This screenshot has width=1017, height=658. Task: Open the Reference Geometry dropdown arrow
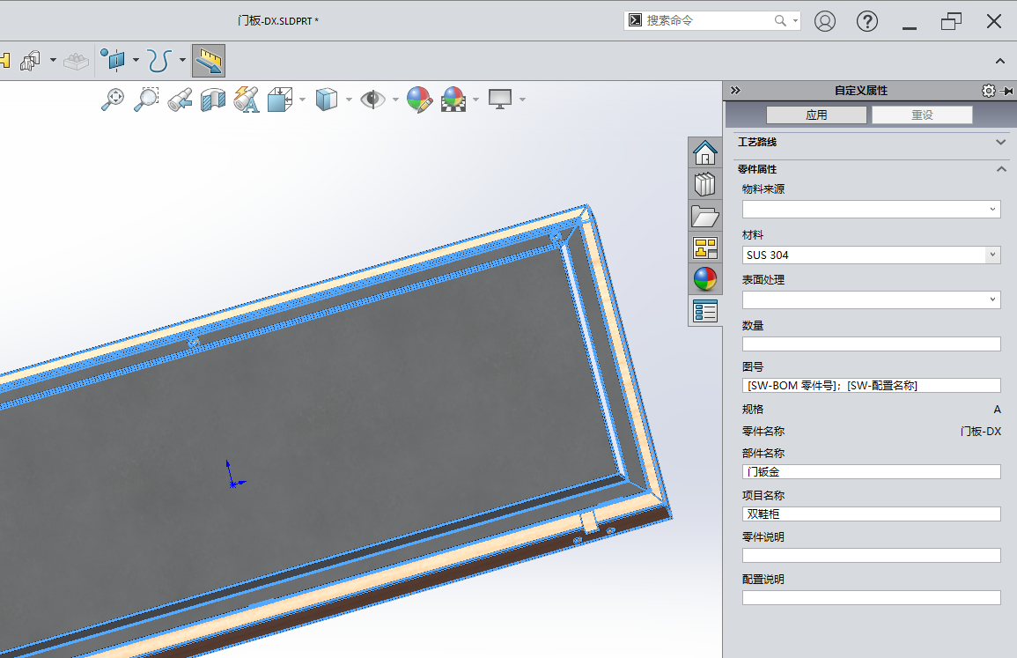click(136, 61)
